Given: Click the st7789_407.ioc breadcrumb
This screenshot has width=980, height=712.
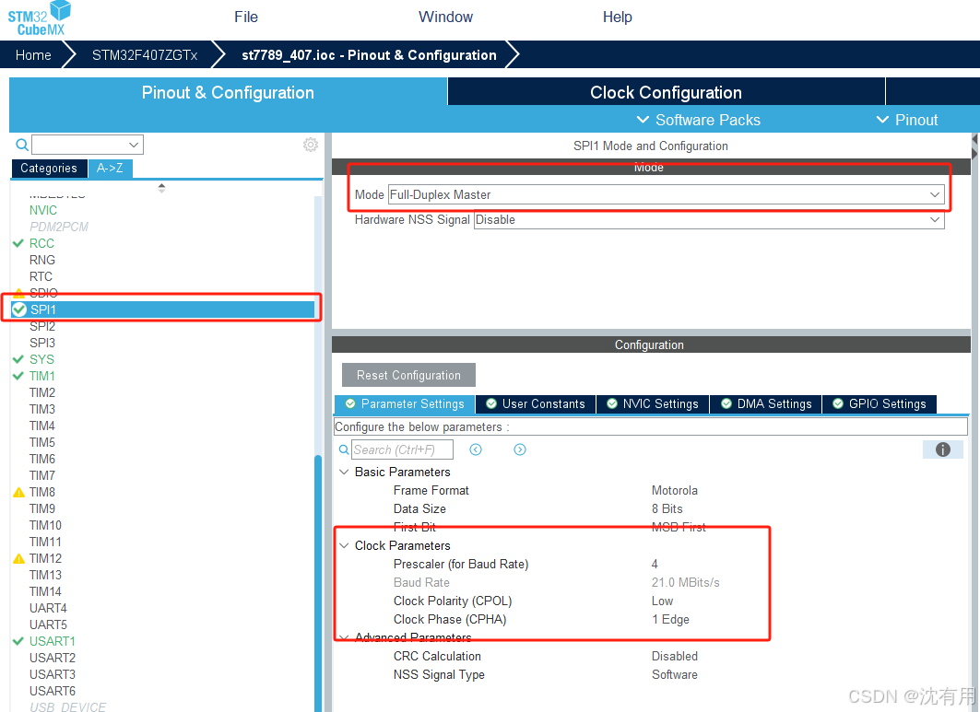Looking at the screenshot, I should click(370, 55).
